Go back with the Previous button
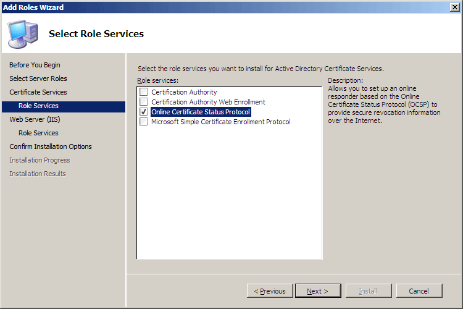Screen dimensions: 463x309 tap(270, 291)
